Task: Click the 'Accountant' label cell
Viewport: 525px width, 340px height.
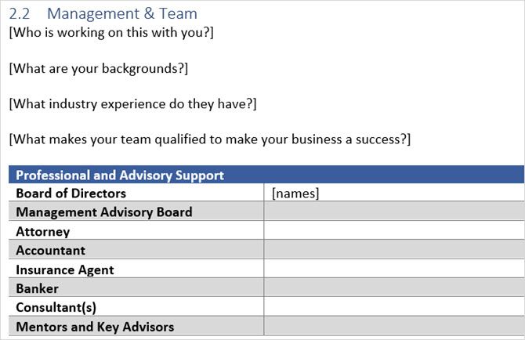Action: [x=51, y=251]
